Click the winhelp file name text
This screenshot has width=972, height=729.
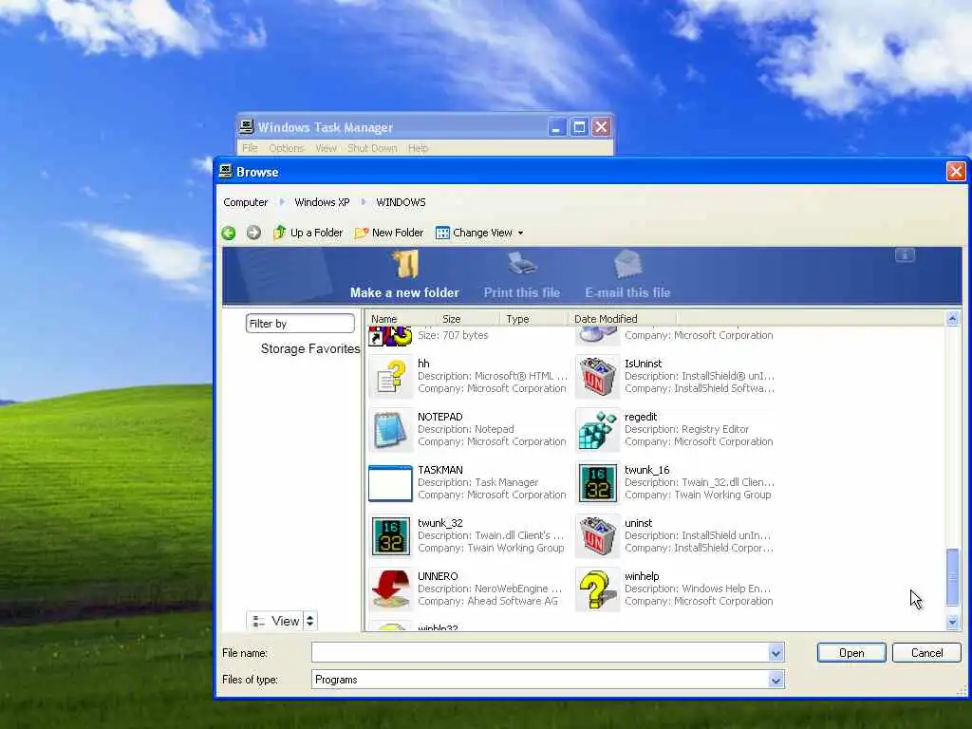pyautogui.click(x=642, y=576)
